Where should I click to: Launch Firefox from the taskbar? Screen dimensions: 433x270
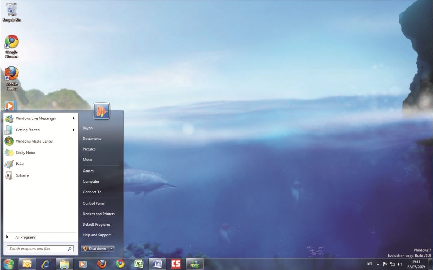[101, 264]
